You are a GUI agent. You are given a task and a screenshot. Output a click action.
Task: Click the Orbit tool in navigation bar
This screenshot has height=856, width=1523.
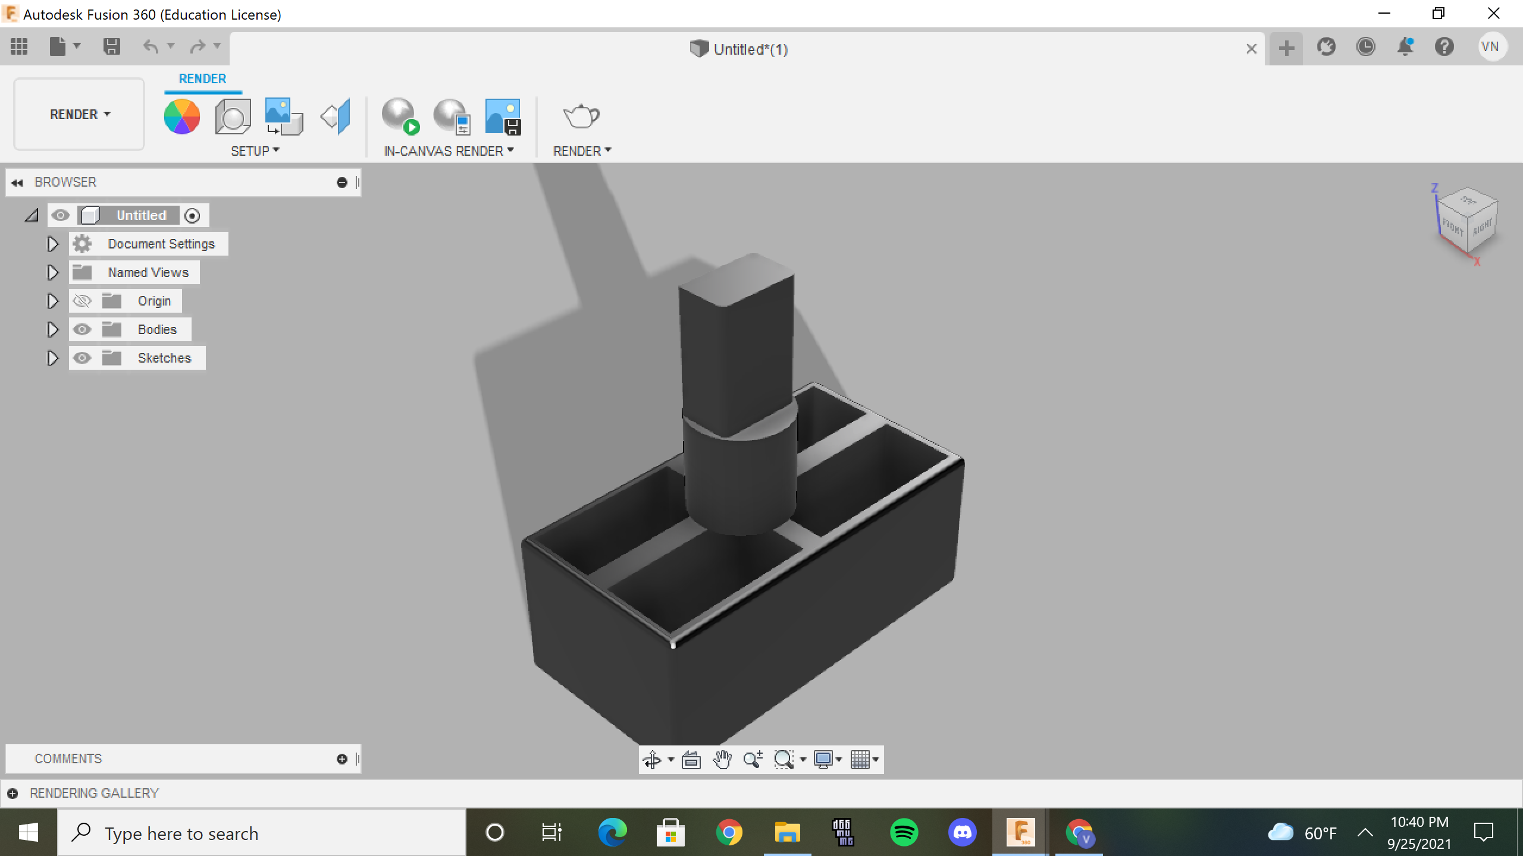[x=652, y=760]
